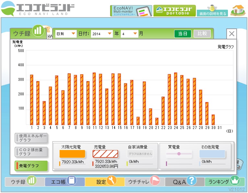The width and height of the screenshot is (248, 193).
Task: Open the ウチ録 bottom navigation tab
Action: click(x=25, y=182)
